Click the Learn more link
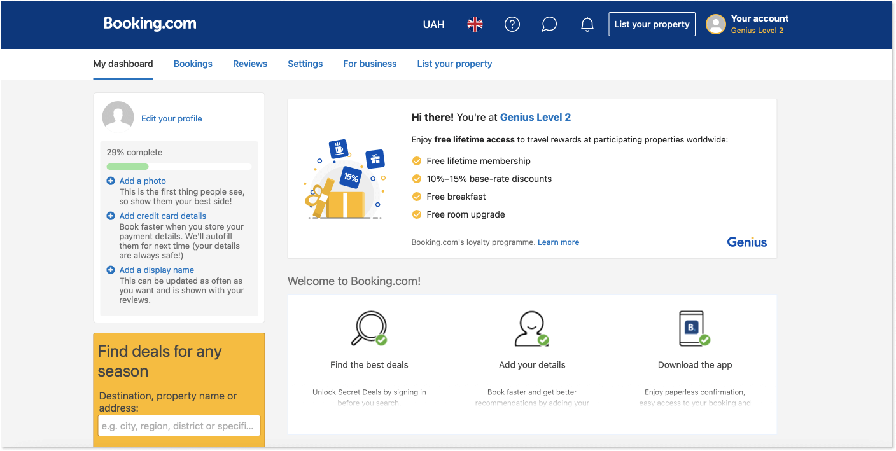Viewport: 896px width, 451px height. tap(558, 242)
